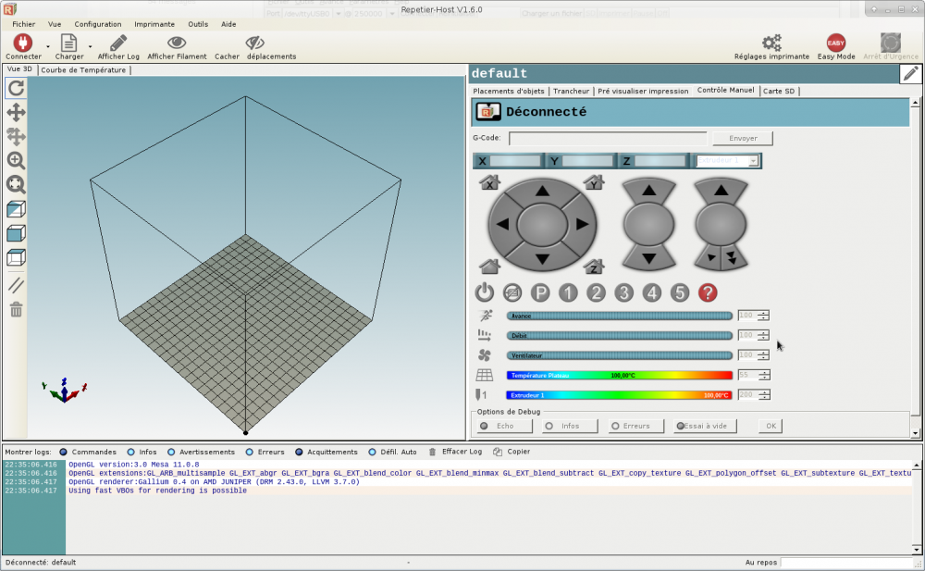Image resolution: width=925 pixels, height=571 pixels.
Task: Click the Envoyer button
Action: (743, 138)
